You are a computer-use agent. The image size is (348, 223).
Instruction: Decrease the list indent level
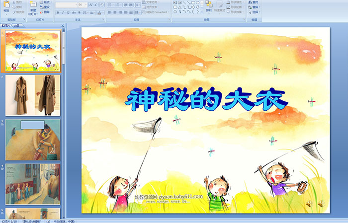[x=126, y=4]
